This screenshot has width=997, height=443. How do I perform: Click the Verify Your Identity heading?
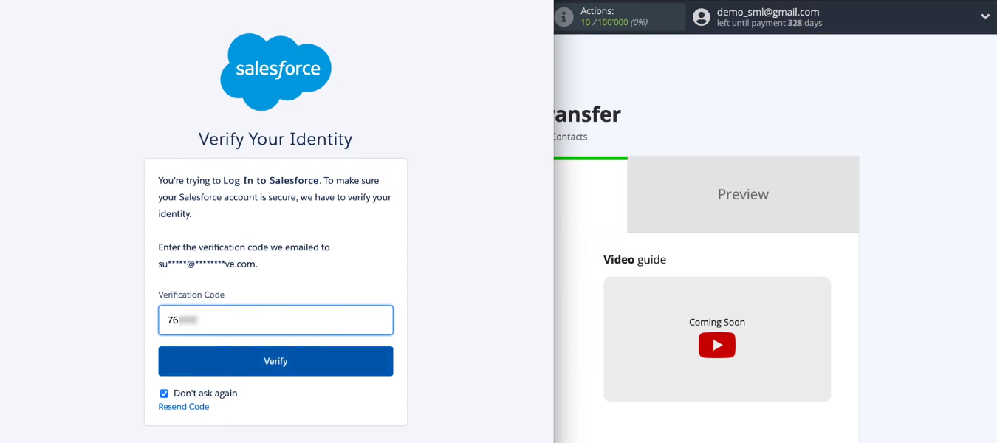coord(275,139)
